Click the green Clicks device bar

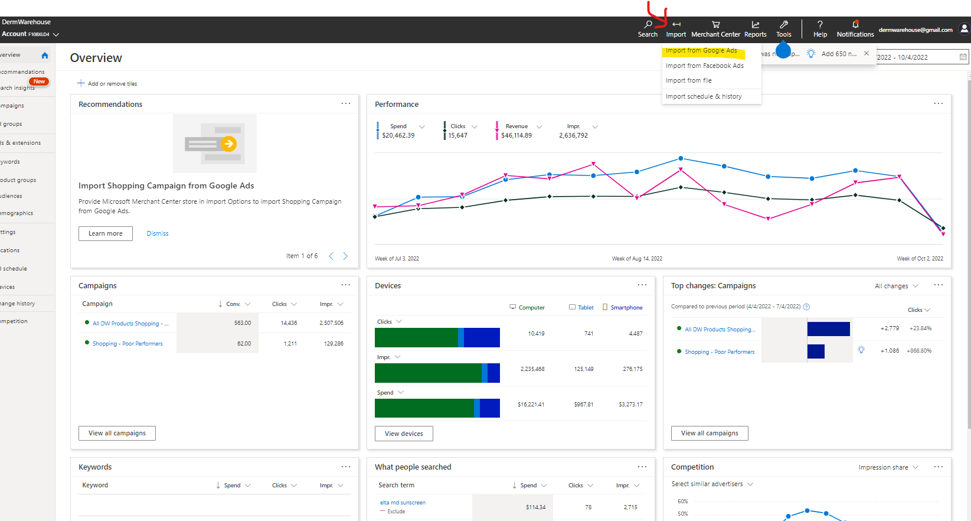tap(416, 337)
